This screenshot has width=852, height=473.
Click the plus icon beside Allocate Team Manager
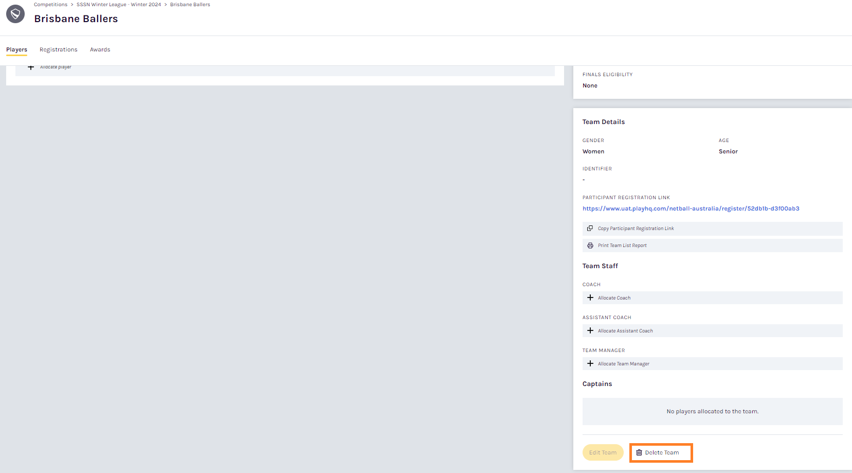pos(590,364)
